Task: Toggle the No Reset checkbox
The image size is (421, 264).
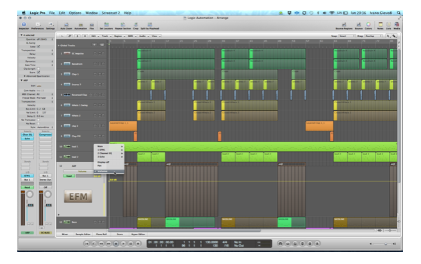Action: coord(38,124)
